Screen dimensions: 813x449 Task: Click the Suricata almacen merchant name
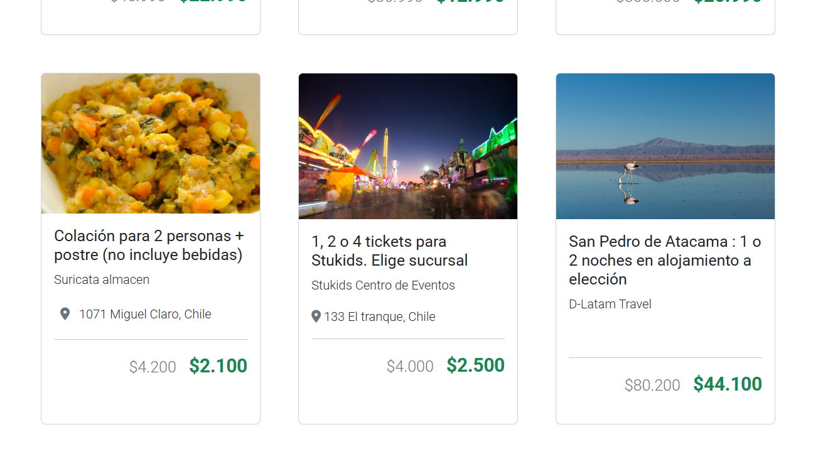(x=102, y=280)
